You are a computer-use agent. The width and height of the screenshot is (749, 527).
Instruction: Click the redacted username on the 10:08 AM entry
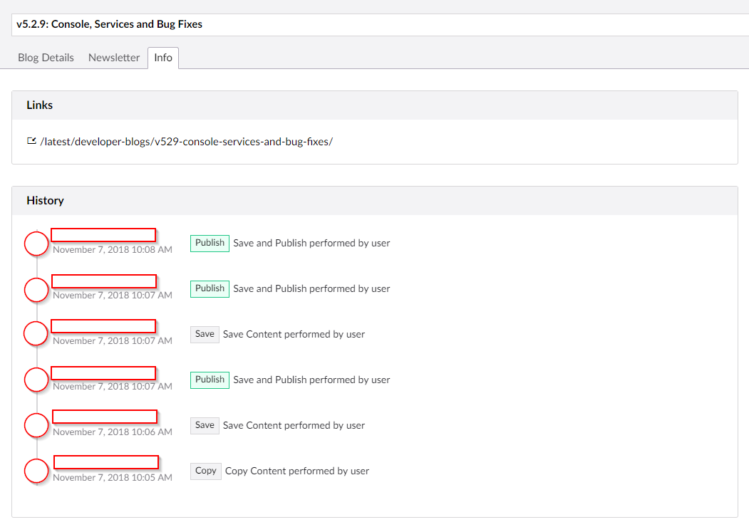(103, 235)
